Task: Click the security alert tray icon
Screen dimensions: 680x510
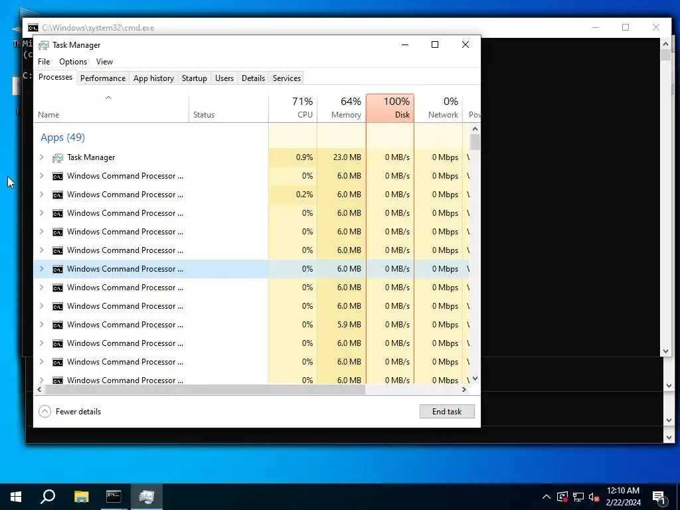Action: point(562,497)
